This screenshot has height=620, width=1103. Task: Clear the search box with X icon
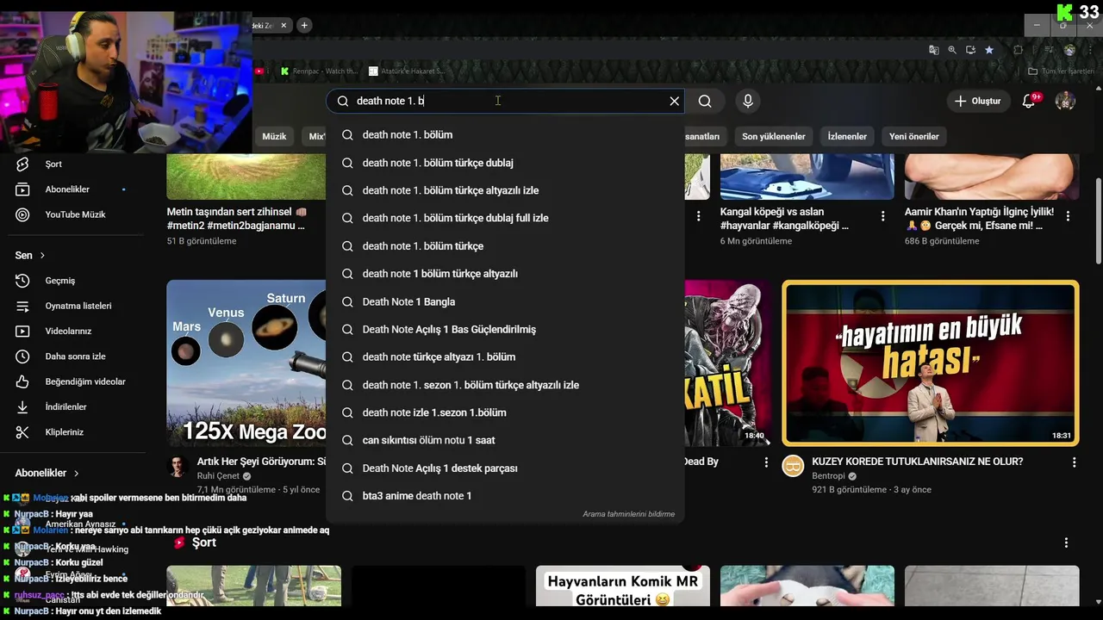[675, 101]
